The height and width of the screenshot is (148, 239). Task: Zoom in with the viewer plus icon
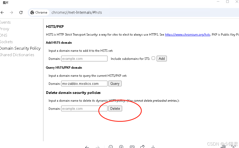pos(121,147)
